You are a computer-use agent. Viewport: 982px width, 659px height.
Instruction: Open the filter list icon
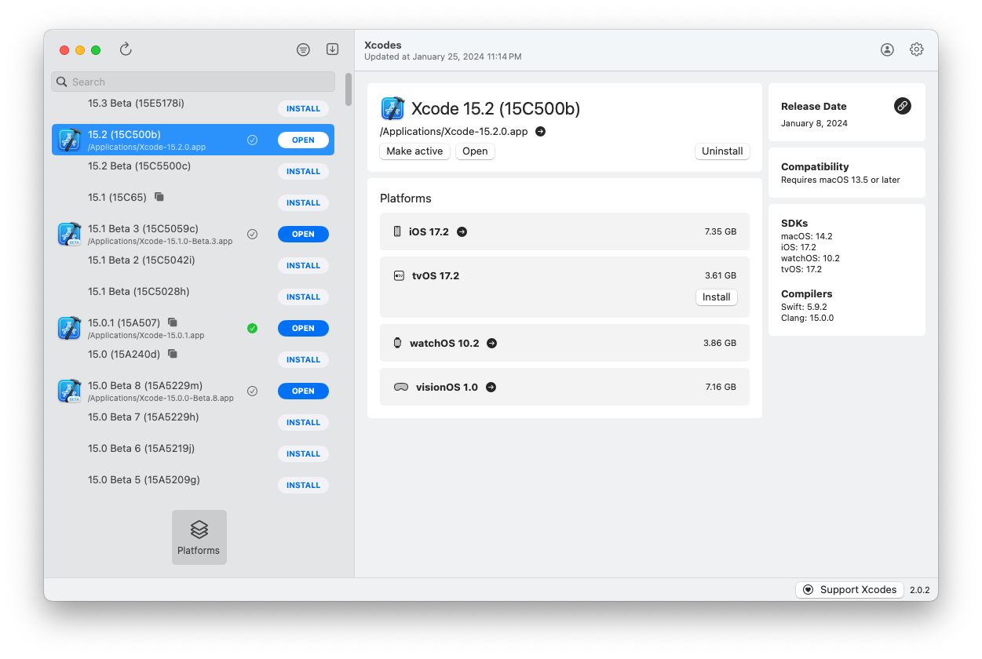click(x=303, y=49)
